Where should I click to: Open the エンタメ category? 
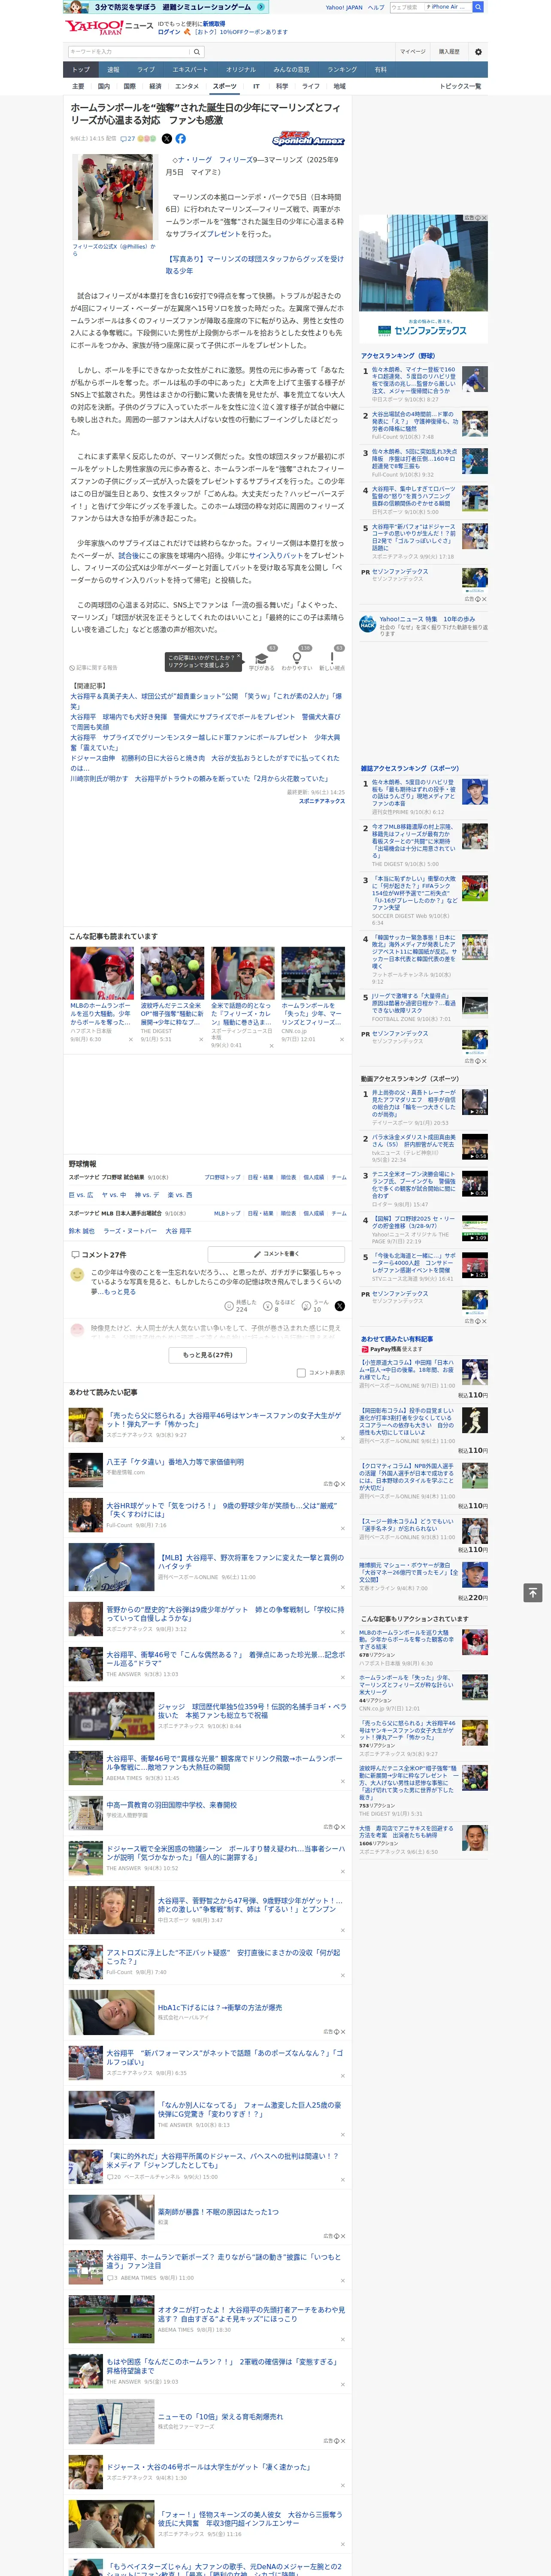pyautogui.click(x=187, y=86)
